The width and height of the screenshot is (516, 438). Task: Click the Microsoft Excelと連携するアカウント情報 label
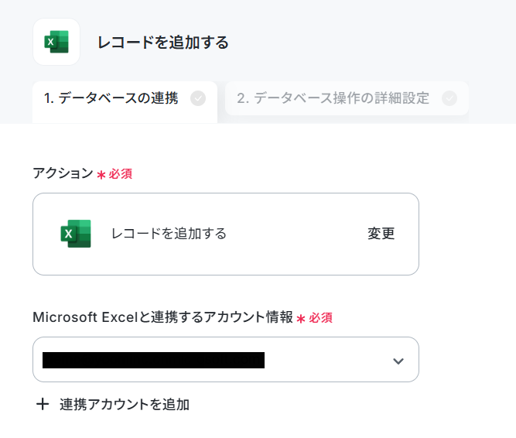162,317
